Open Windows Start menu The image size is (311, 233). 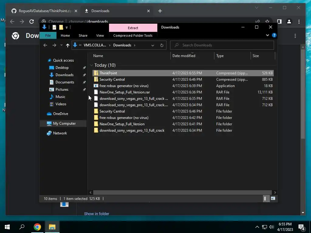(x=7, y=227)
